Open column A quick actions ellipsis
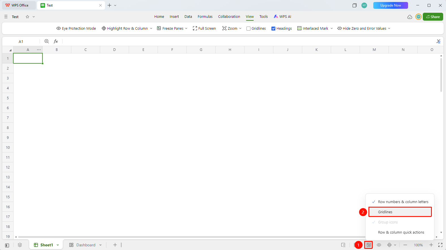Image resolution: width=446 pixels, height=250 pixels. pyautogui.click(x=39, y=50)
